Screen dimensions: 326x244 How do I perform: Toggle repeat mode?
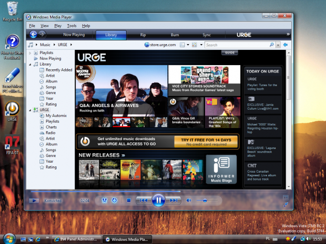click(115, 200)
